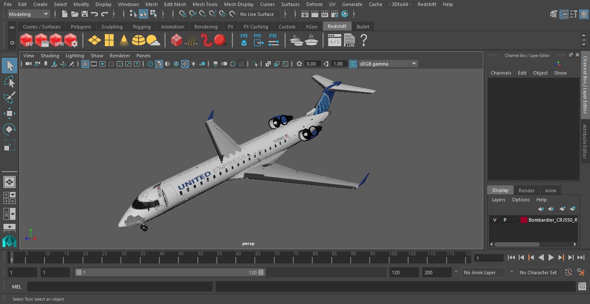The image size is (590, 304).
Task: Go to the start of the playback range
Action: (x=511, y=257)
